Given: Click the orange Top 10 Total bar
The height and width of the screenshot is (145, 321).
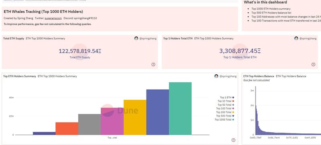Looking at the screenshot, I should 67,129.
